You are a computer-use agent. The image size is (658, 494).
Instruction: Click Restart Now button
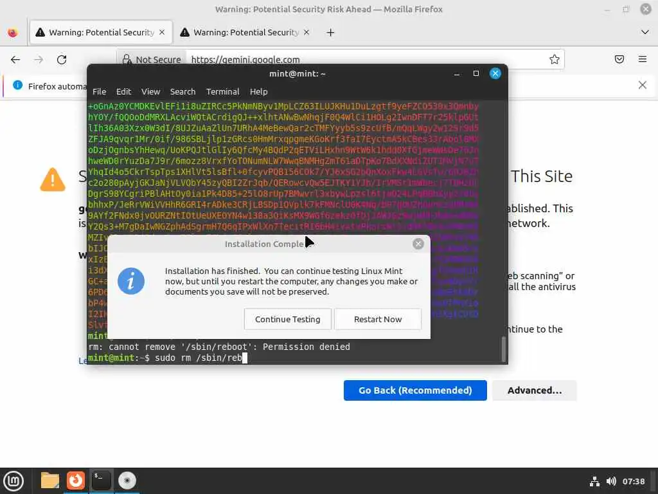(378, 319)
